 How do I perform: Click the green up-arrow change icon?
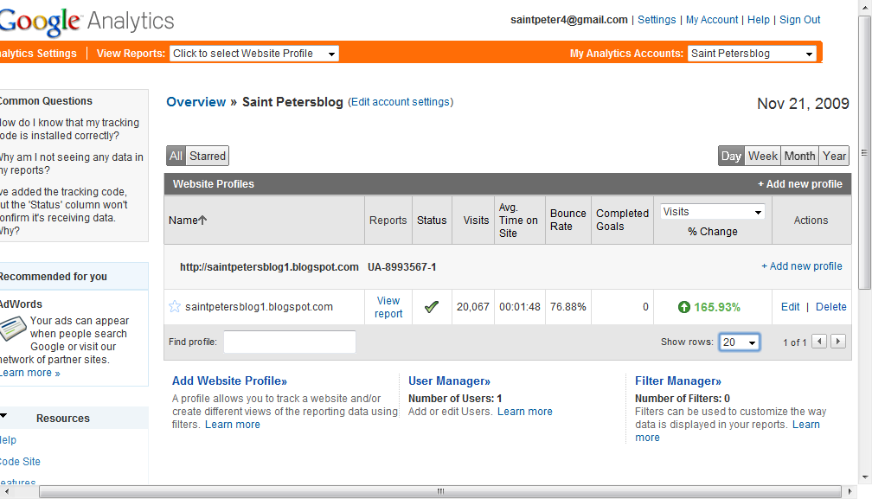click(684, 307)
